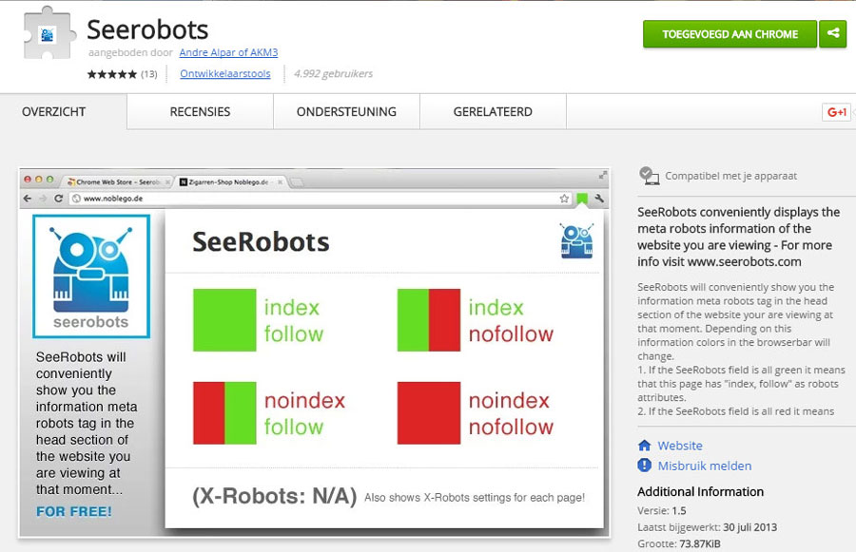This screenshot has width=856, height=552.
Task: Click the www.noblego.de address field
Action: (320, 199)
